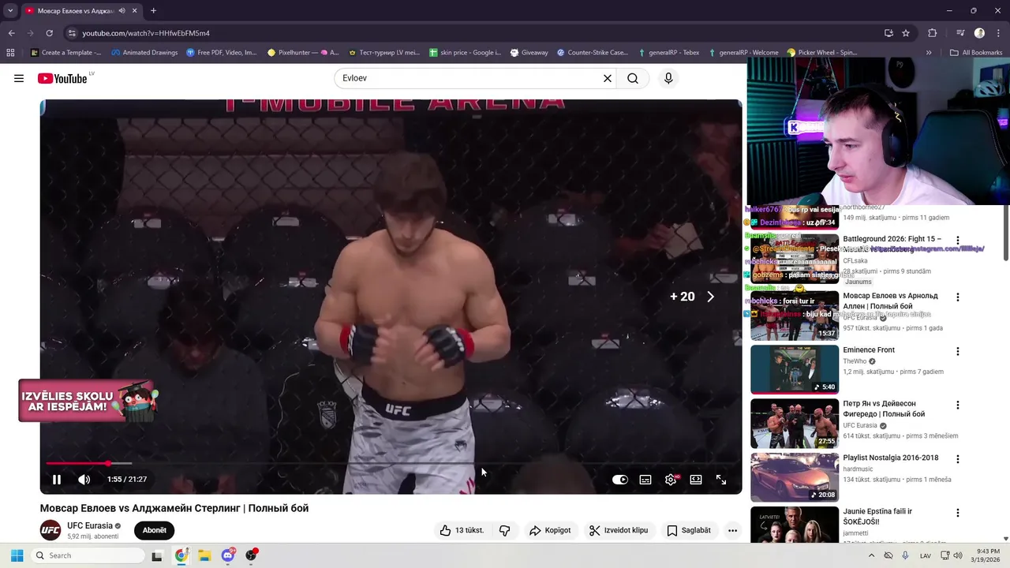Share the video via Kopīgot button

tap(550, 530)
